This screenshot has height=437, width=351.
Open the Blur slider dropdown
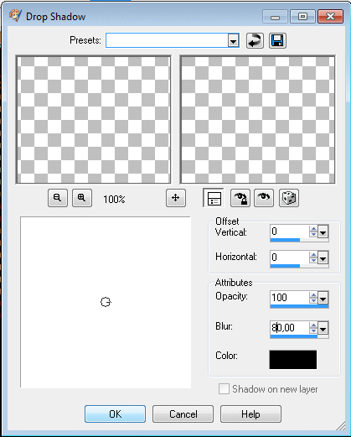(323, 328)
